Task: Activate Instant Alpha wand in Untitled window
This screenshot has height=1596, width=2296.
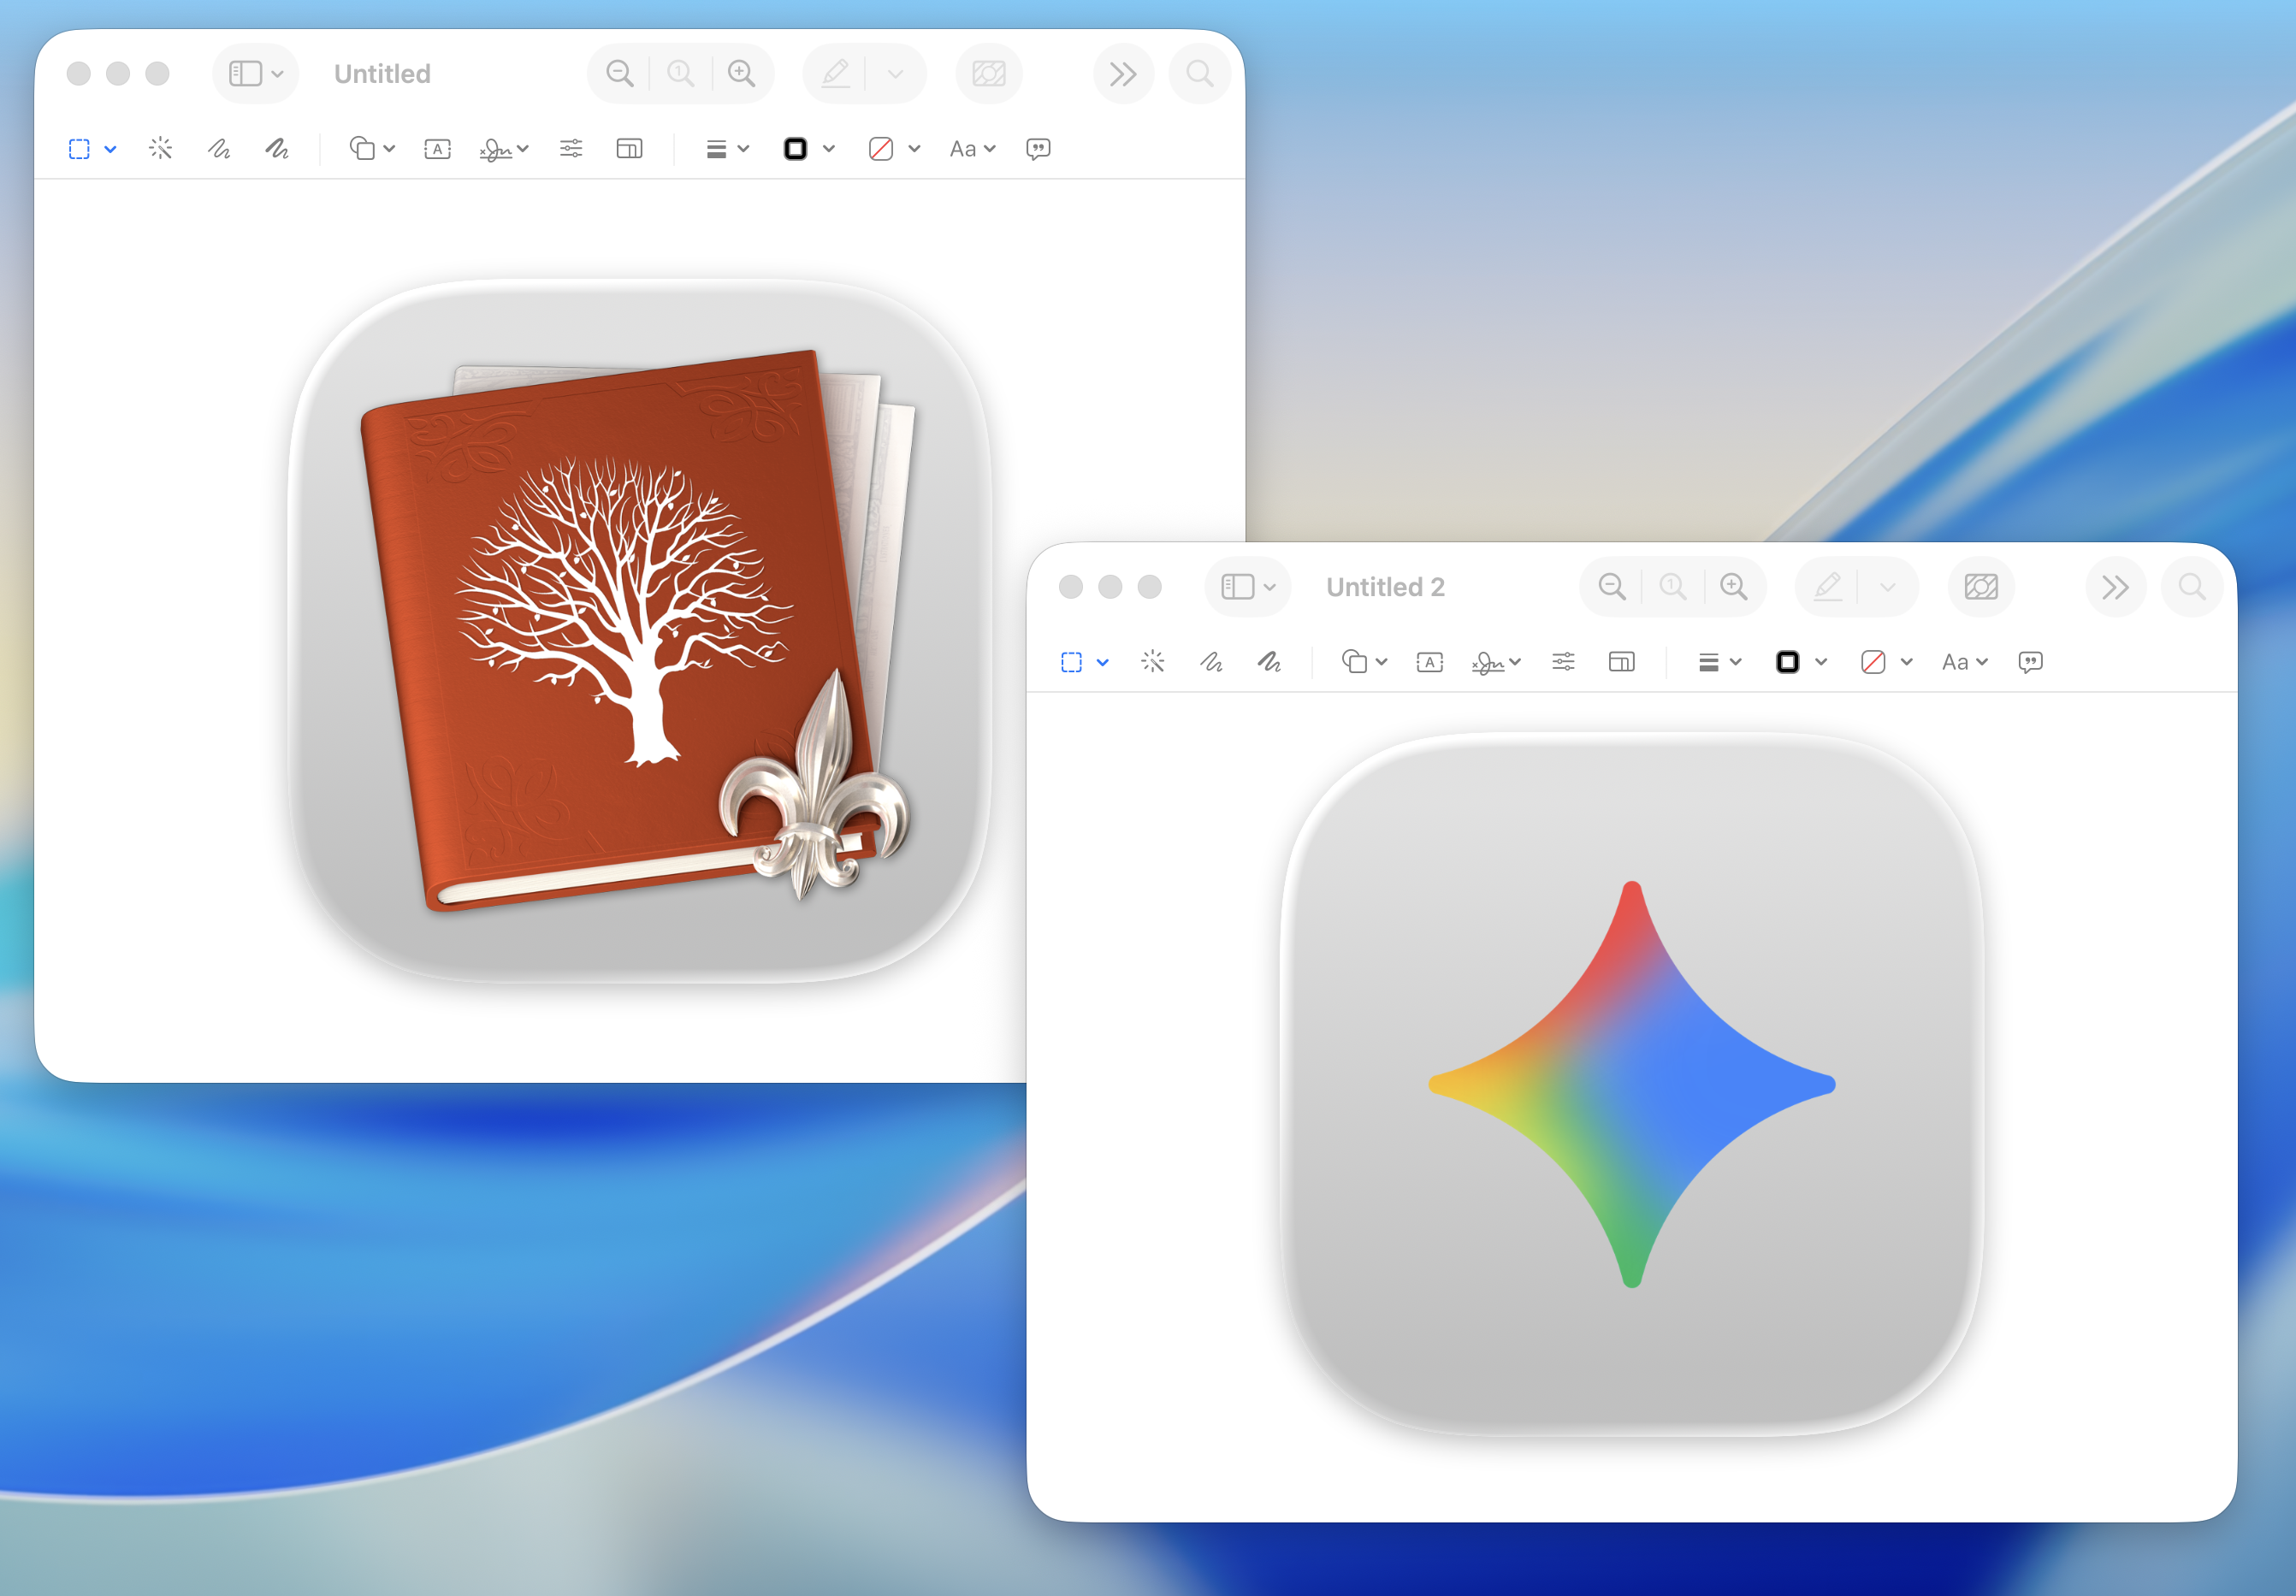Action: point(160,149)
